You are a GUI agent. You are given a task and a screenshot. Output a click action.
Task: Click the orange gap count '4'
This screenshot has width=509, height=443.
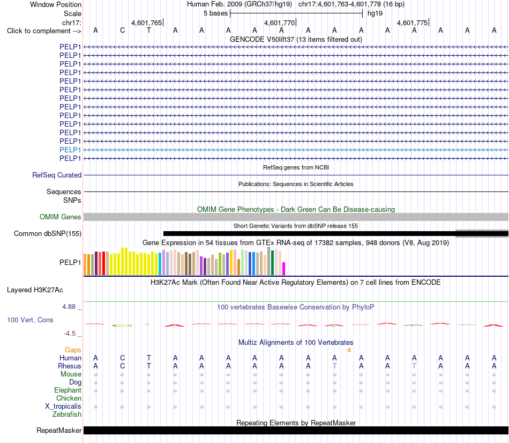click(x=349, y=350)
